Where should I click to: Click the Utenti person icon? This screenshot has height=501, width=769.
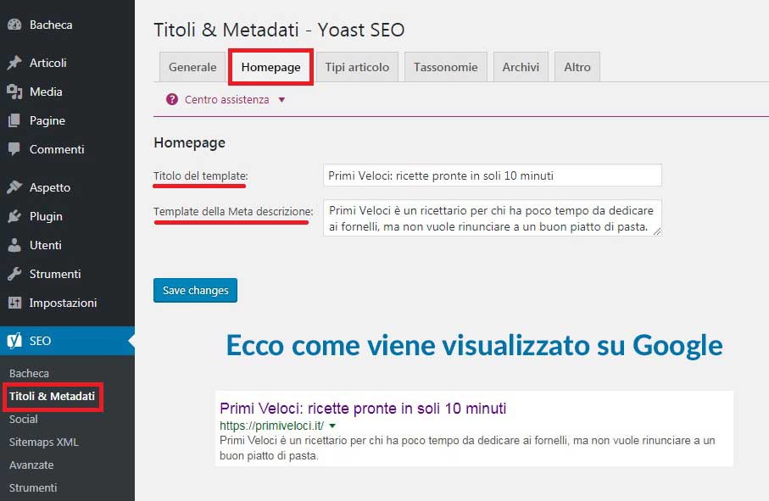[x=14, y=245]
